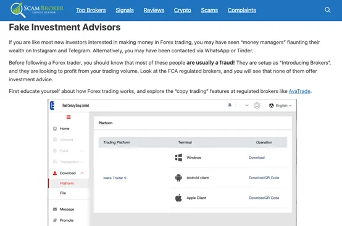The width and height of the screenshot is (342, 226).
Task: Click the Scam Broker Investigator logo
Action: click(37, 10)
